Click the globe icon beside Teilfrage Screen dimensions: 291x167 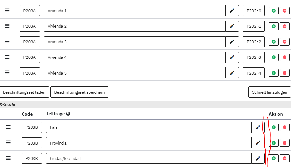(x=68, y=114)
